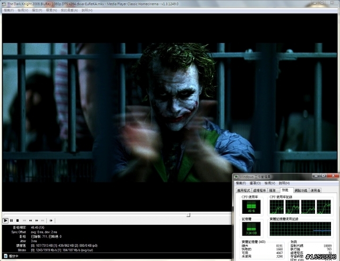Click the third CPU usage history graph
340x261 pixels.
(308, 207)
